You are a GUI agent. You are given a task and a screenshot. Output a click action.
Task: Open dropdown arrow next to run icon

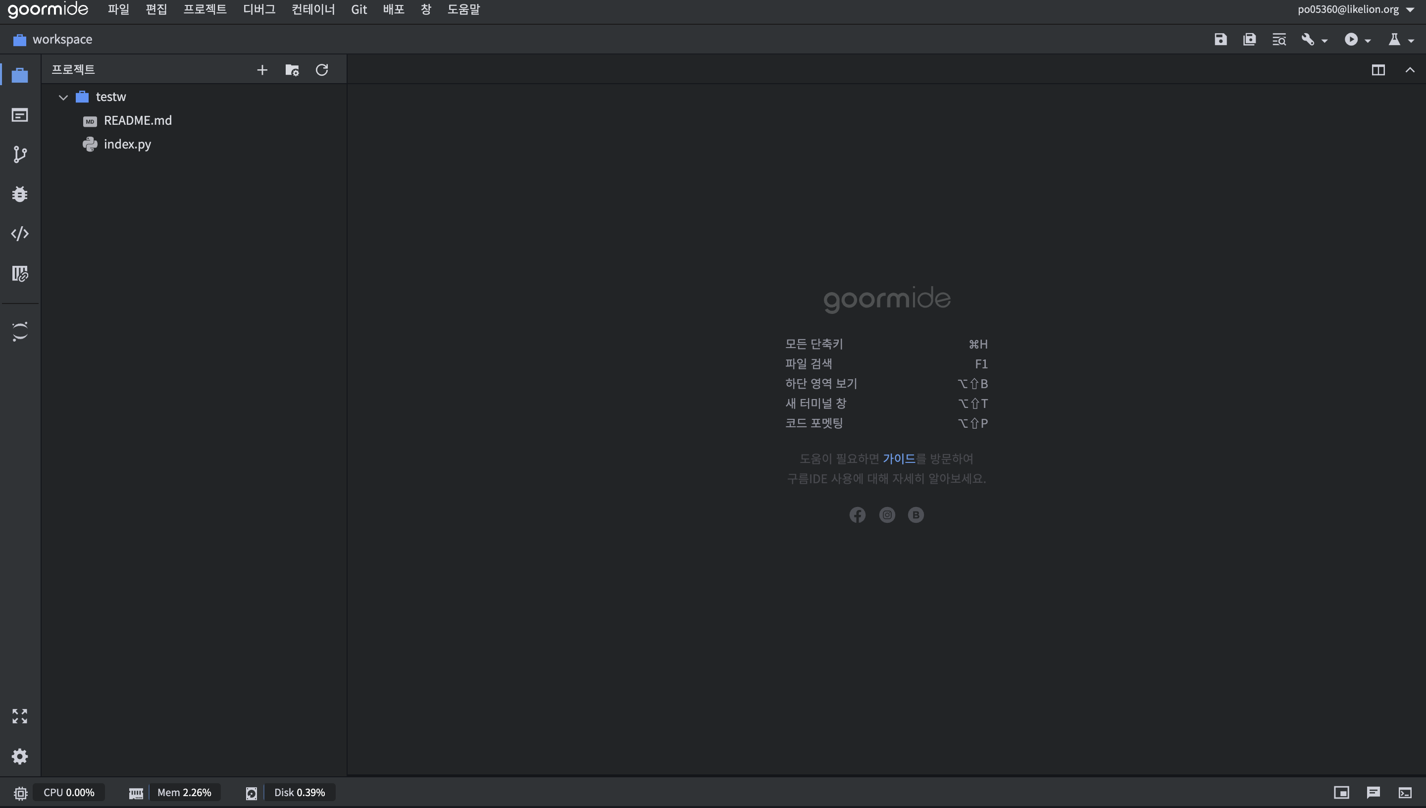pyautogui.click(x=1368, y=41)
